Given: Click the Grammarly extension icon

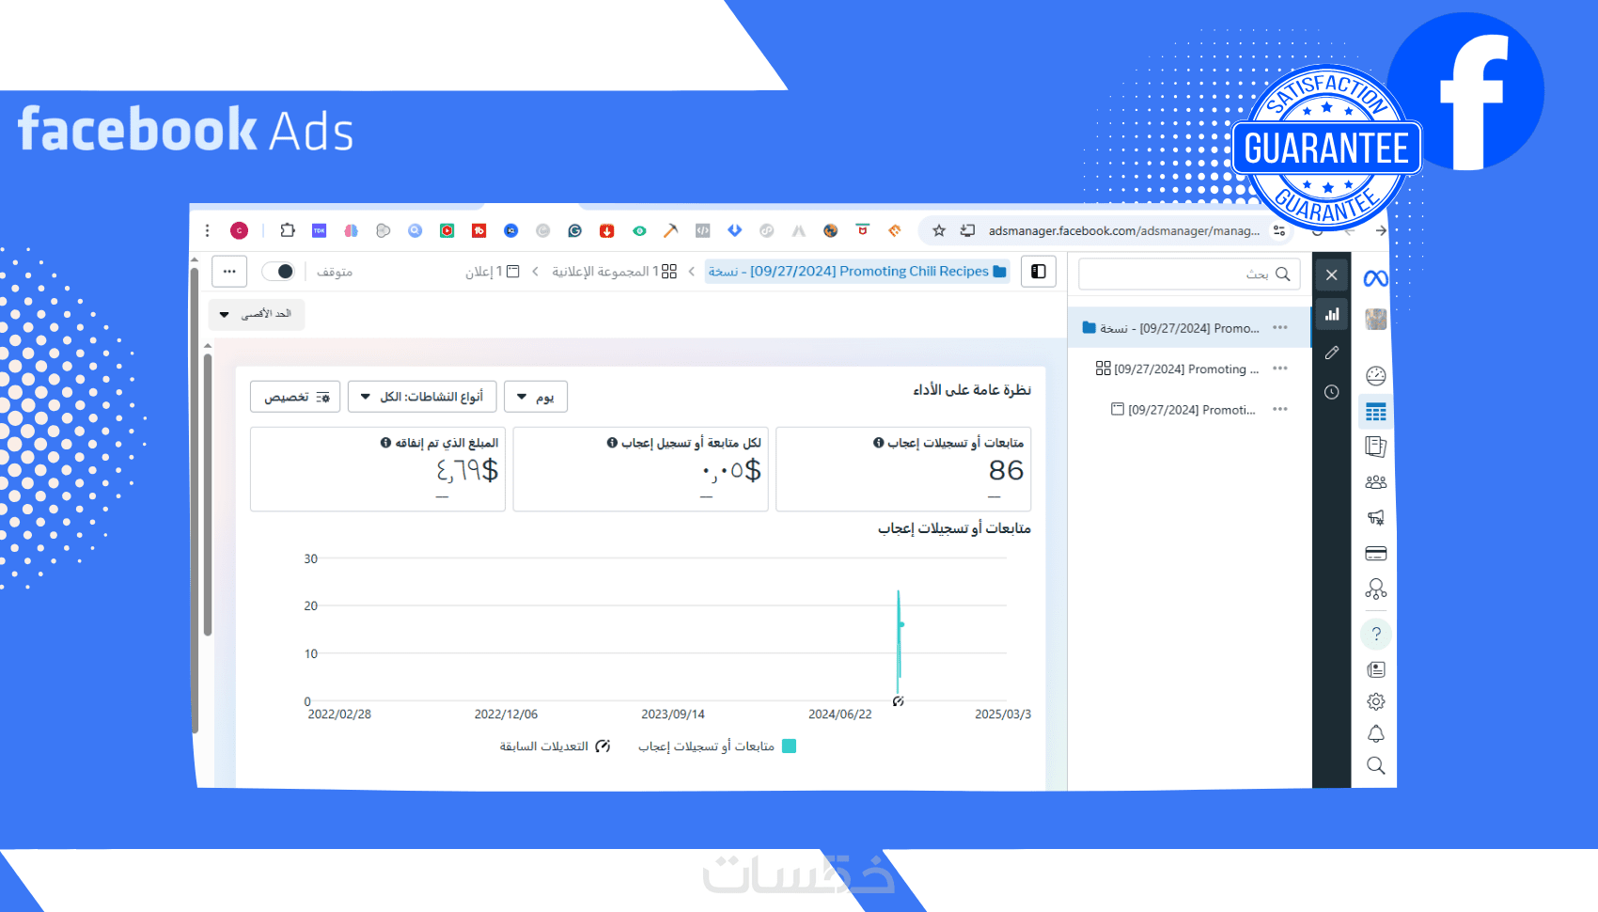Looking at the screenshot, I should (575, 230).
